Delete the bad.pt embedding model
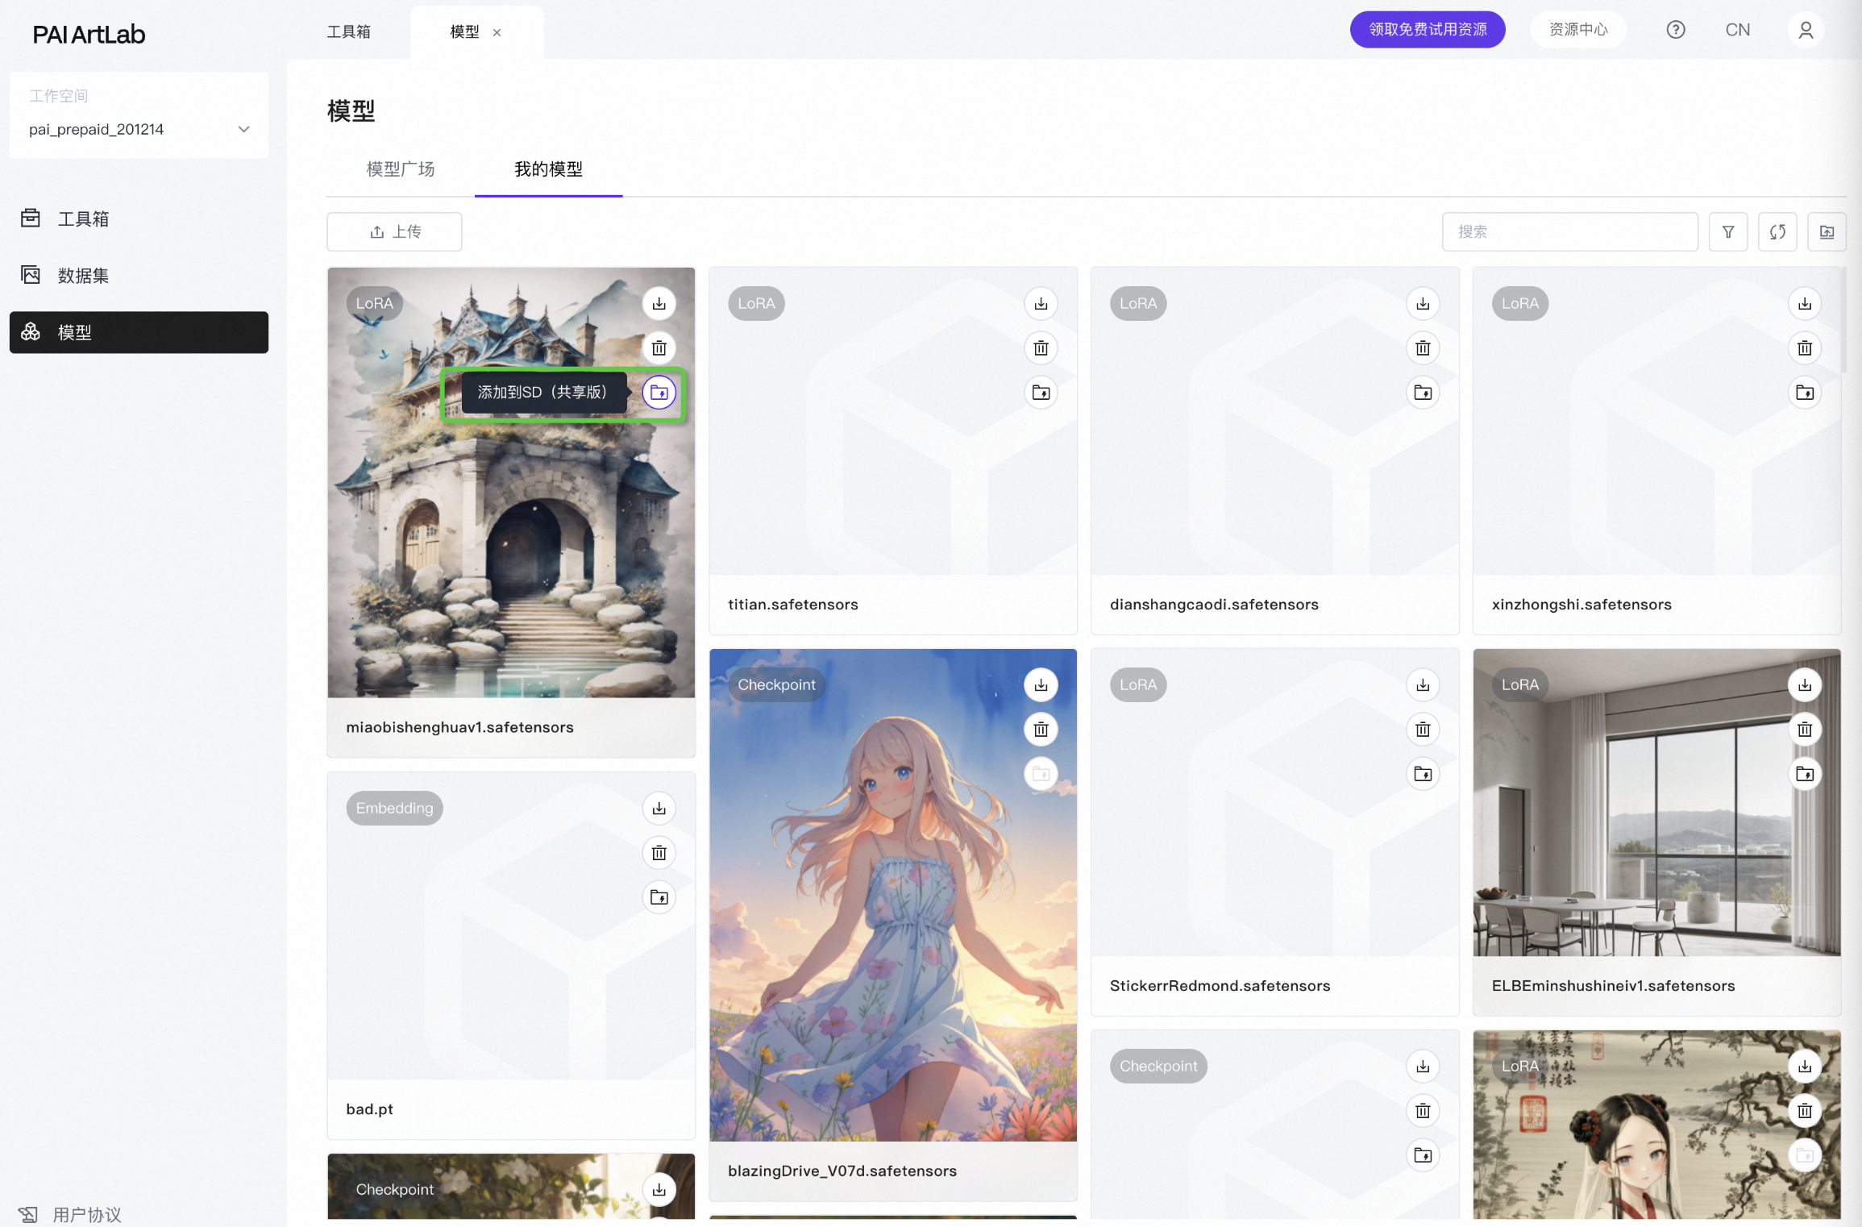The width and height of the screenshot is (1862, 1227). coord(659,852)
